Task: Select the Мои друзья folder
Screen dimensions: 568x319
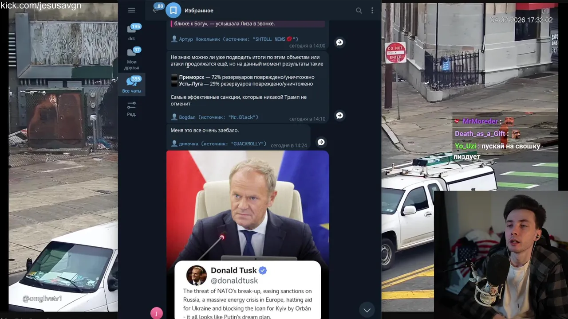Action: [x=132, y=58]
